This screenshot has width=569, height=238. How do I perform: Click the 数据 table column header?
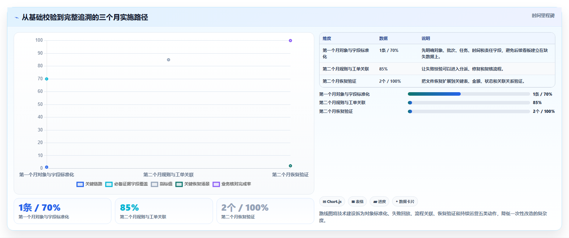coord(383,39)
